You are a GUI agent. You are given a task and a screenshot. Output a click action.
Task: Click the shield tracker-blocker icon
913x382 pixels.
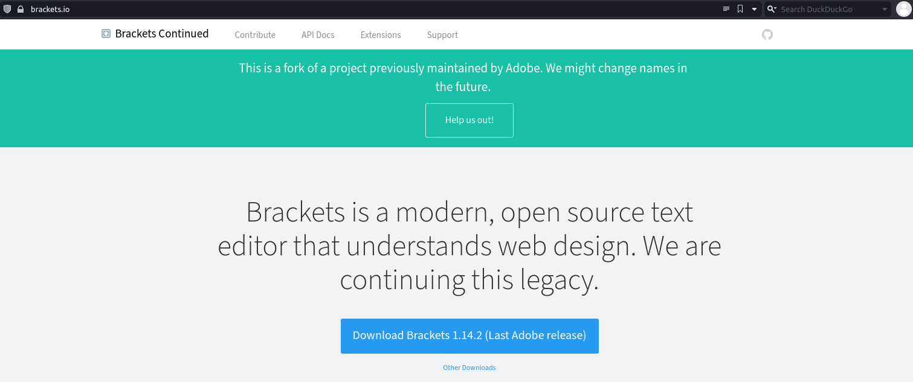click(7, 9)
